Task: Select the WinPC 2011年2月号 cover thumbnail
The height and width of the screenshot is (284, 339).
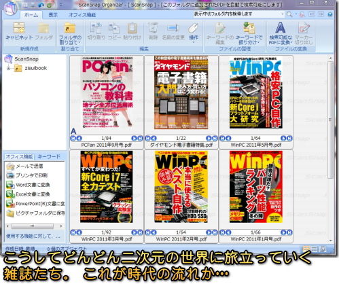Action: [x=181, y=187]
